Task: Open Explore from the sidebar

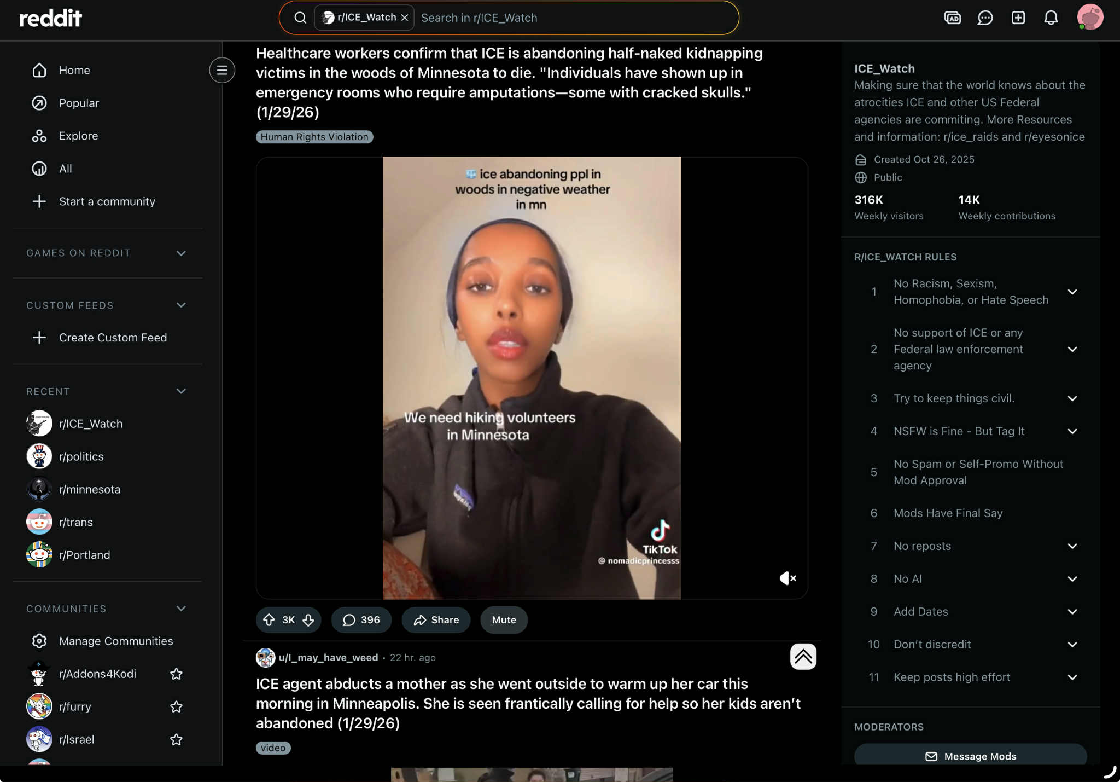Action: 78,136
